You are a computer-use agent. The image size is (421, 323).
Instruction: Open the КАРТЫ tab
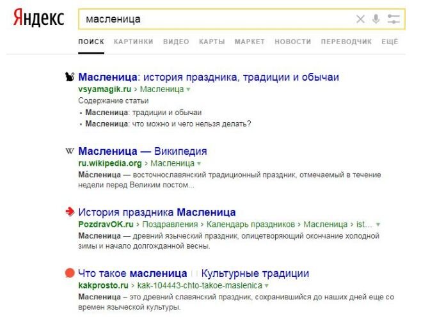[x=212, y=42]
